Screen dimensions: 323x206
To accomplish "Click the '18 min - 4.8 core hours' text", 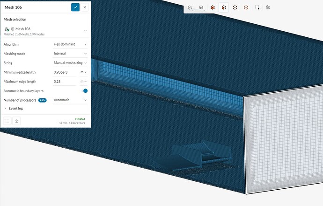I will [x=72, y=123].
